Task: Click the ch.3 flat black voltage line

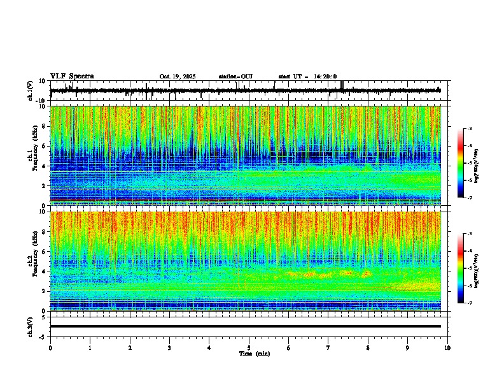Action: [246, 326]
